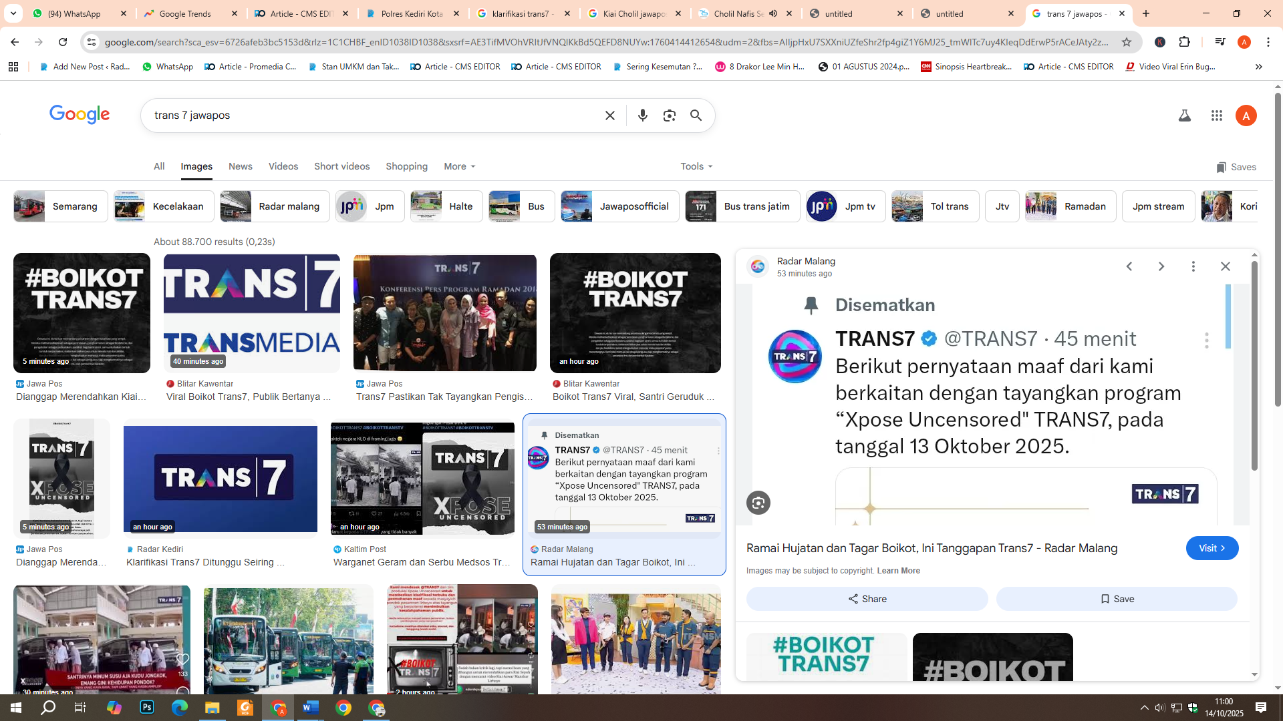Expand the More search filters
The width and height of the screenshot is (1283, 721).
click(x=460, y=166)
